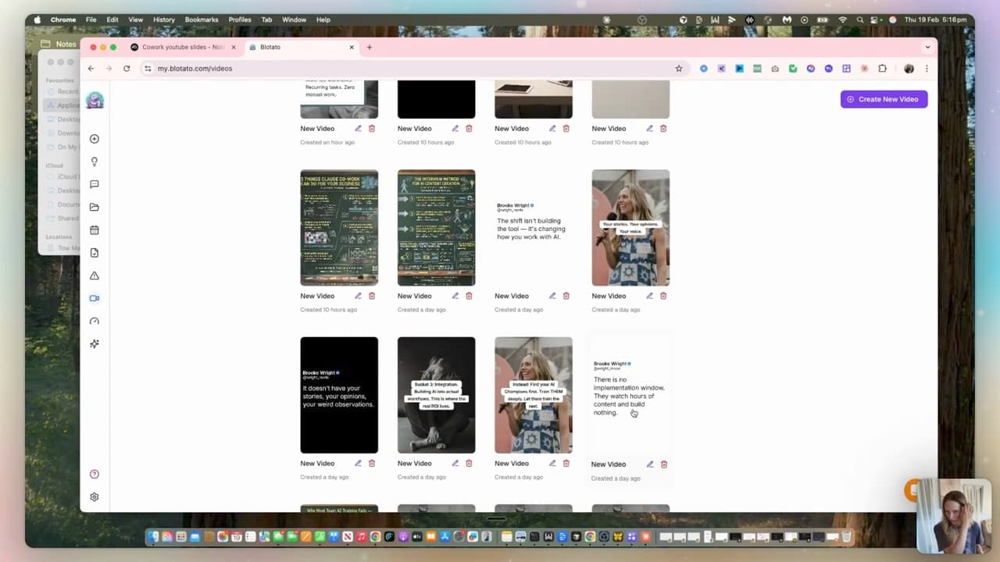Delete the 'There is no implementation window' video

click(664, 464)
